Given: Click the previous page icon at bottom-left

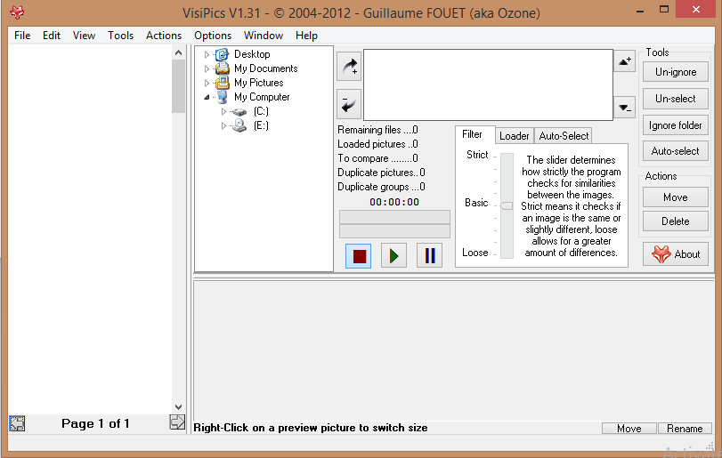Looking at the screenshot, I should point(17,423).
